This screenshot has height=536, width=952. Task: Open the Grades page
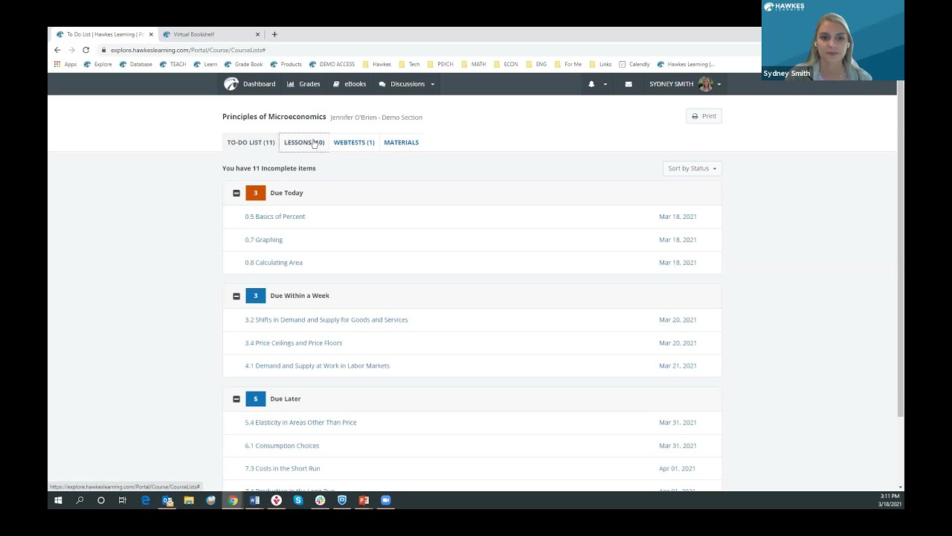303,84
